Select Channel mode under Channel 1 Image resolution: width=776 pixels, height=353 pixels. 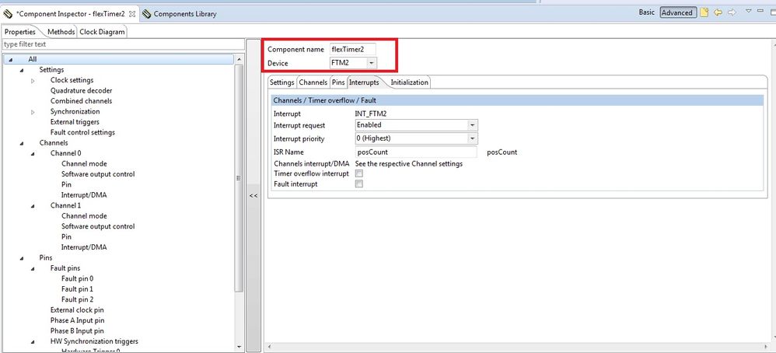[x=84, y=216]
